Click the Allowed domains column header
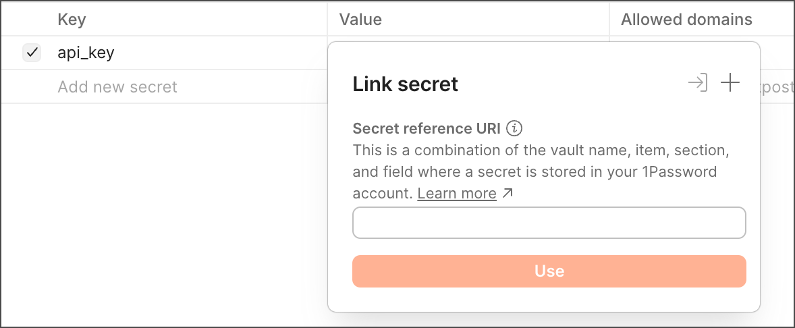The width and height of the screenshot is (795, 328). click(x=686, y=20)
